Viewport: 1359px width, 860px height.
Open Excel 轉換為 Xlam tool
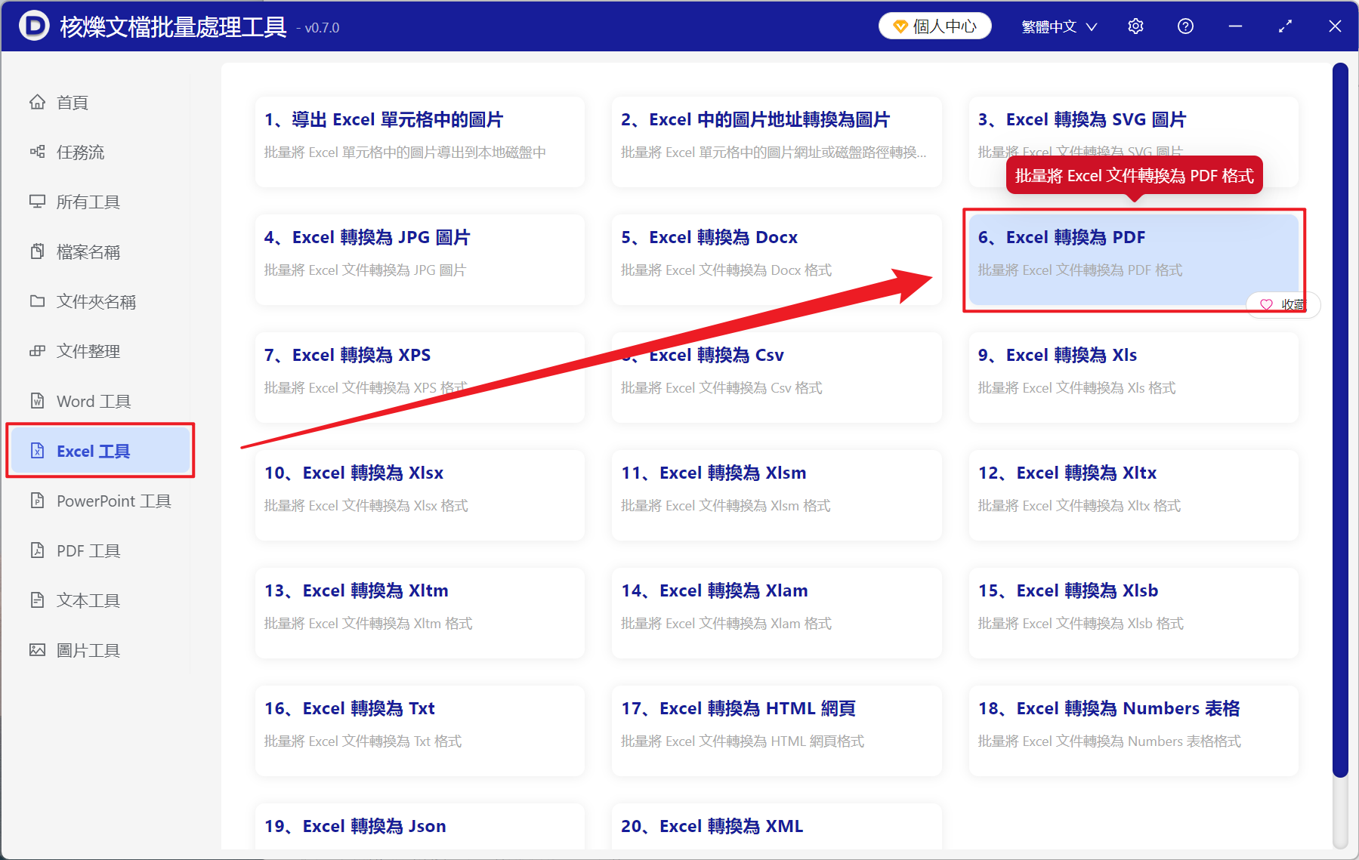(777, 612)
